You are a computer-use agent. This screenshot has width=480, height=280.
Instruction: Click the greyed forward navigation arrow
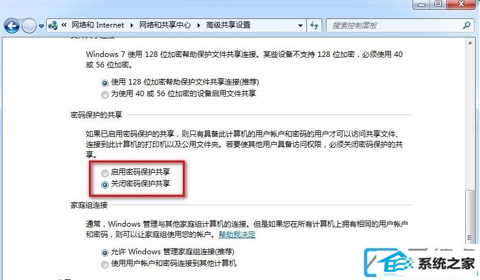tap(29, 26)
